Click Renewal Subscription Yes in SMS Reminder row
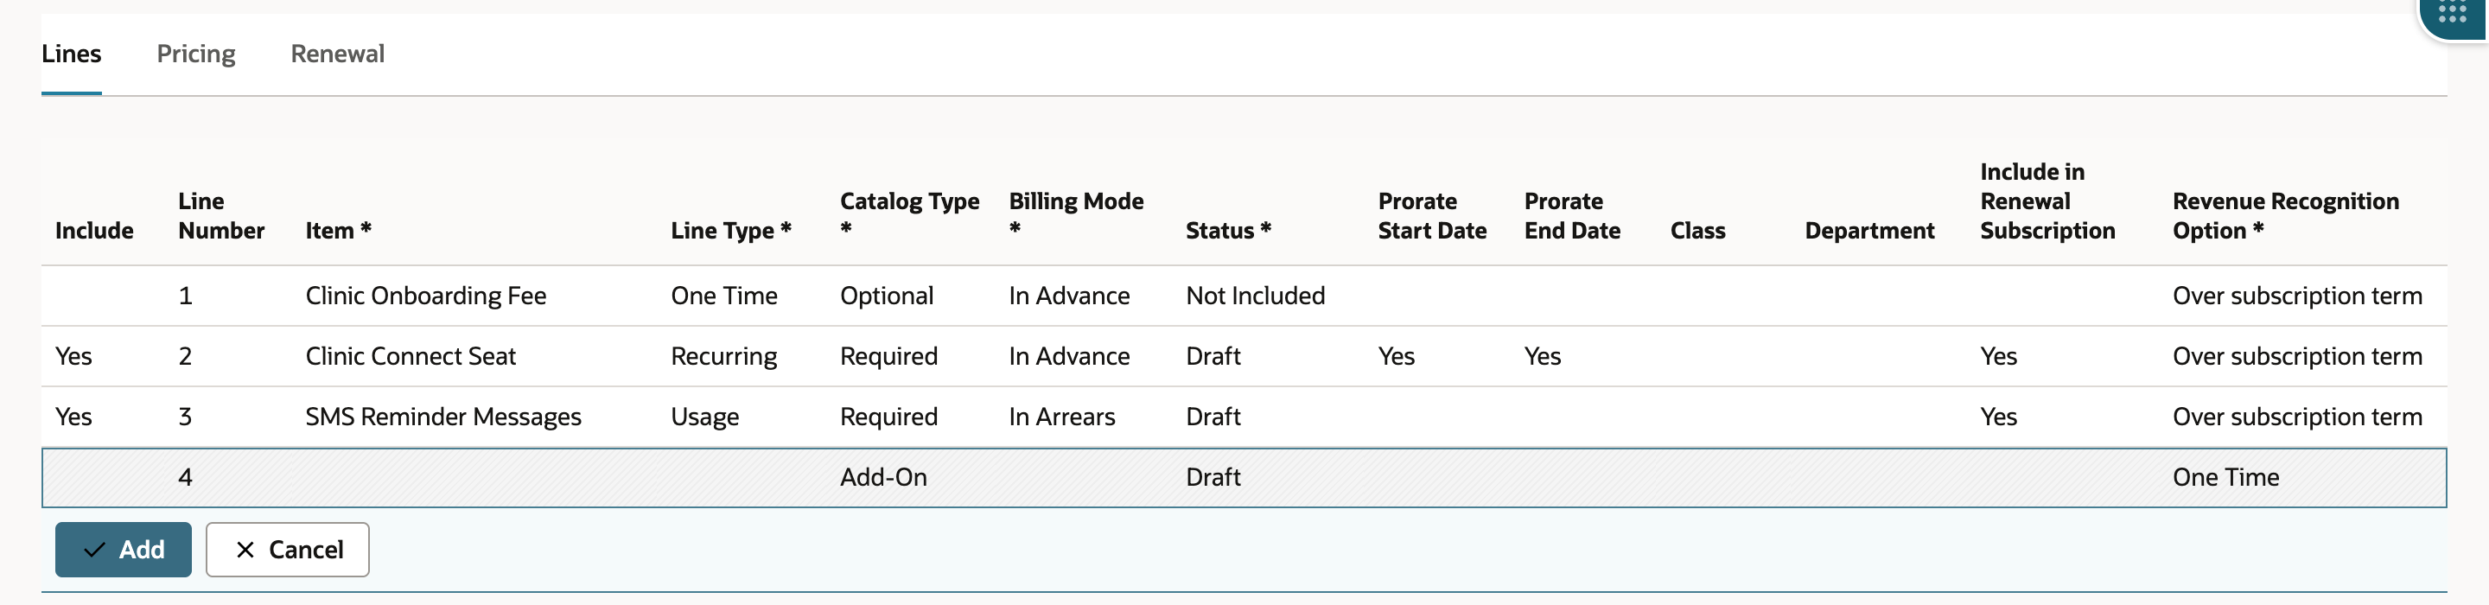2489x605 pixels. (x=1998, y=417)
